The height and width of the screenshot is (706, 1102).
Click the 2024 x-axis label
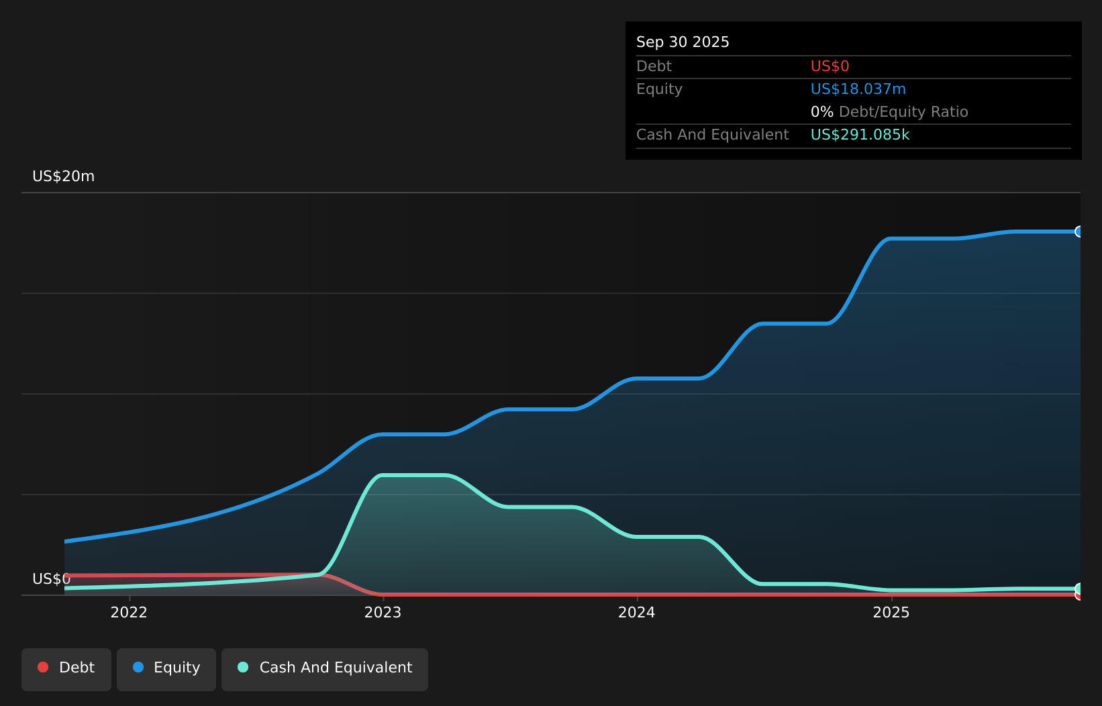tap(636, 612)
